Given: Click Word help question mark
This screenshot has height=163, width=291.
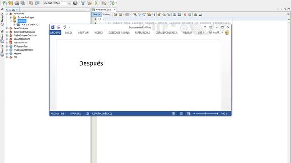Looking at the screenshot, I should pos(205,27).
